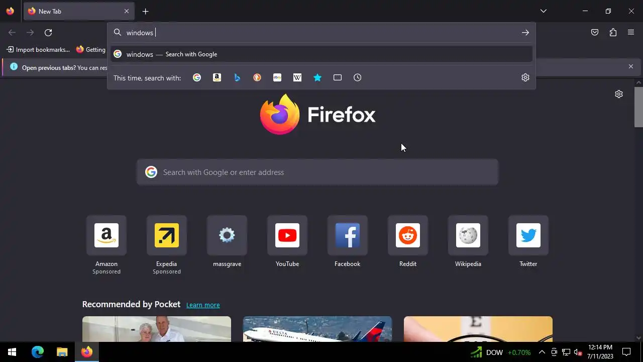Open File Explorer from taskbar
The image size is (643, 362).
[62, 352]
